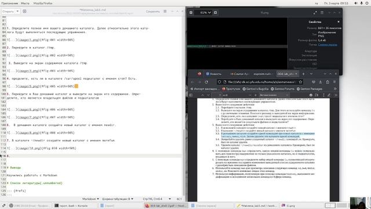
Task: Open cursor position dropdown in status bar
Action: click(x=170, y=199)
